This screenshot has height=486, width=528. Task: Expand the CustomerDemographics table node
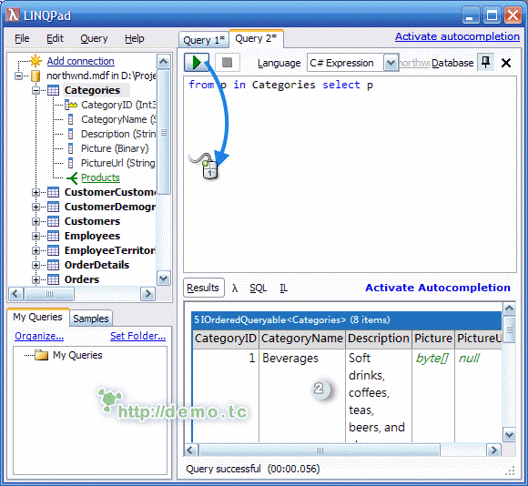[36, 207]
